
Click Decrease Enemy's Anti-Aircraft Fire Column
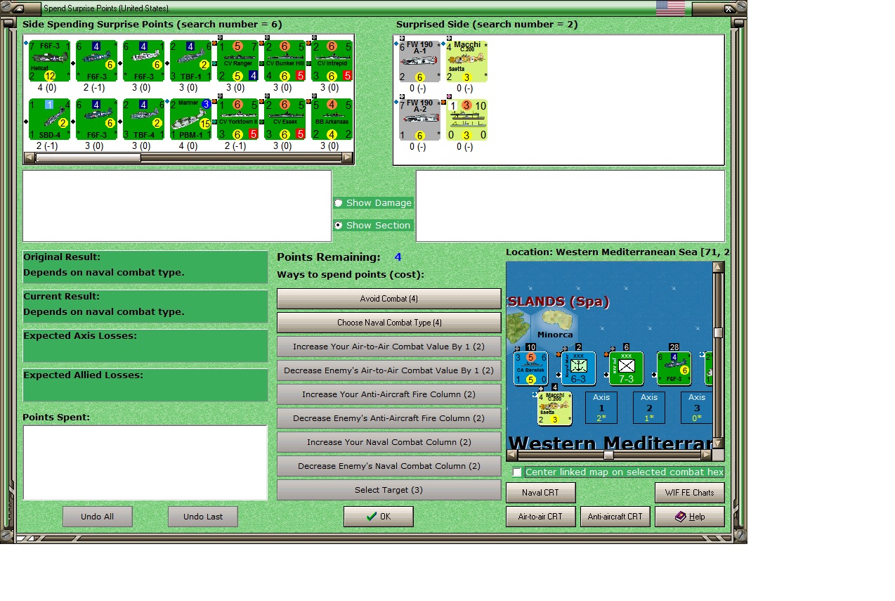(x=389, y=418)
